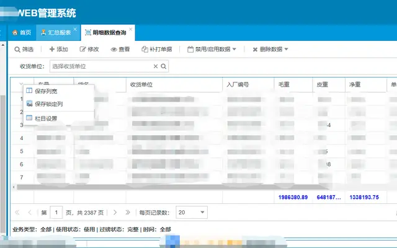Select row number 6
This screenshot has width=397, height=248.
tap(22, 164)
